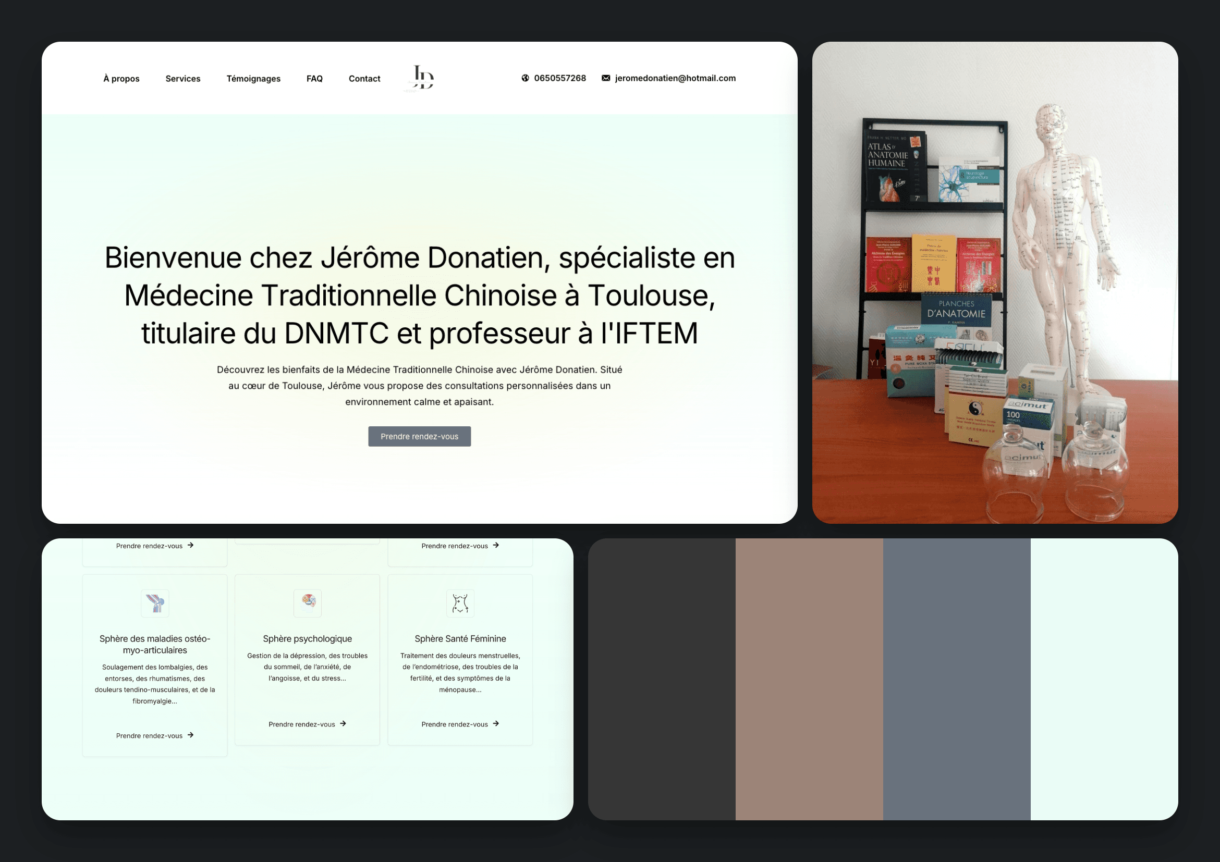Pick the pale mint color swatch
The height and width of the screenshot is (862, 1220).
click(x=1104, y=679)
